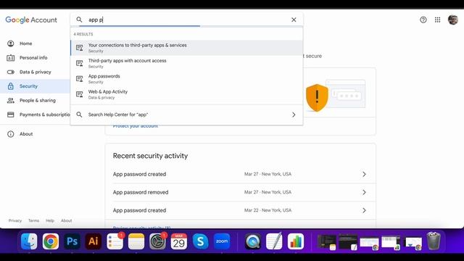The width and height of the screenshot is (464, 261).
Task: Launch Skype from the Dock
Action: pyautogui.click(x=200, y=241)
